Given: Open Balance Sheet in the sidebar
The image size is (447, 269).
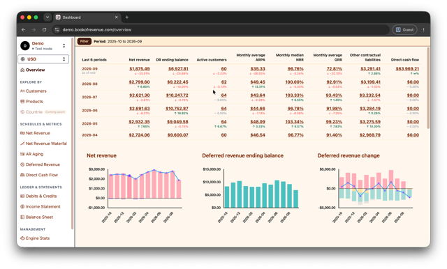Looking at the screenshot, I should pos(39,217).
